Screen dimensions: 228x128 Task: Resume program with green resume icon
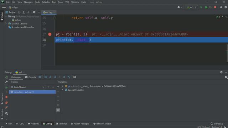6,87
